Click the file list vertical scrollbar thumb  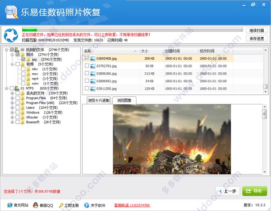[x=265, y=86]
